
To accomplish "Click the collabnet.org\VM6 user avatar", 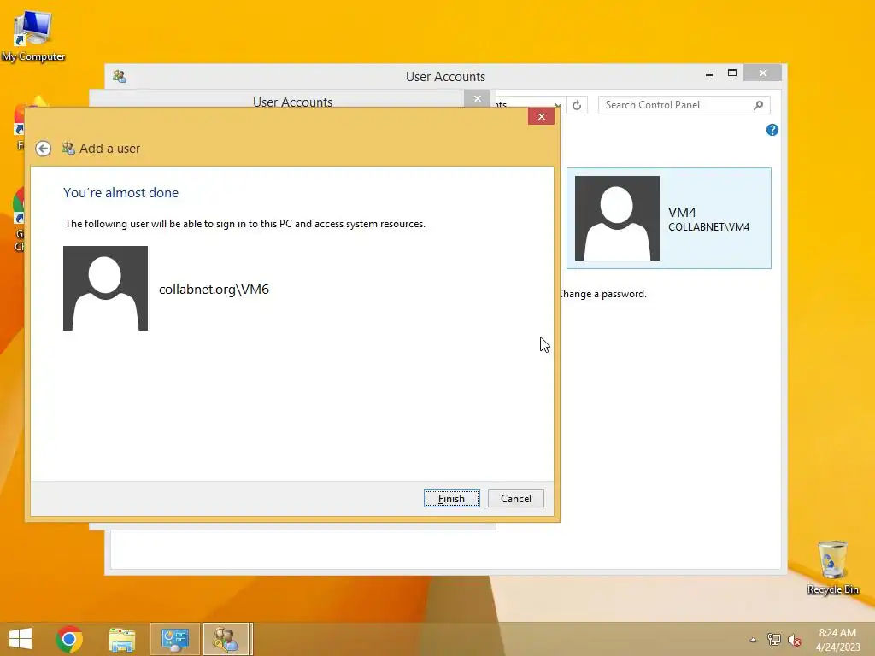I will tap(105, 288).
